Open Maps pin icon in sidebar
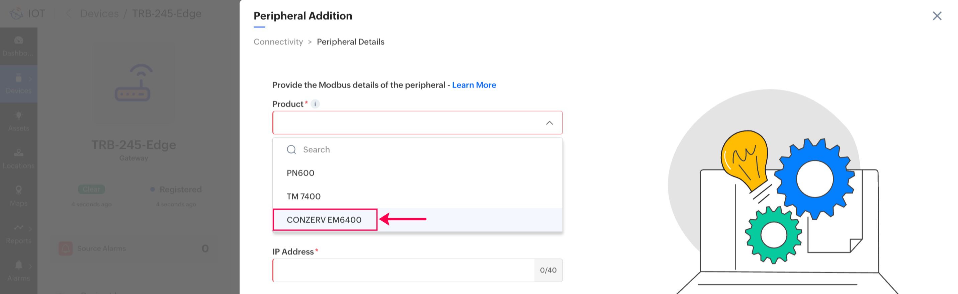Screen dimensions: 958x294 (x=19, y=190)
